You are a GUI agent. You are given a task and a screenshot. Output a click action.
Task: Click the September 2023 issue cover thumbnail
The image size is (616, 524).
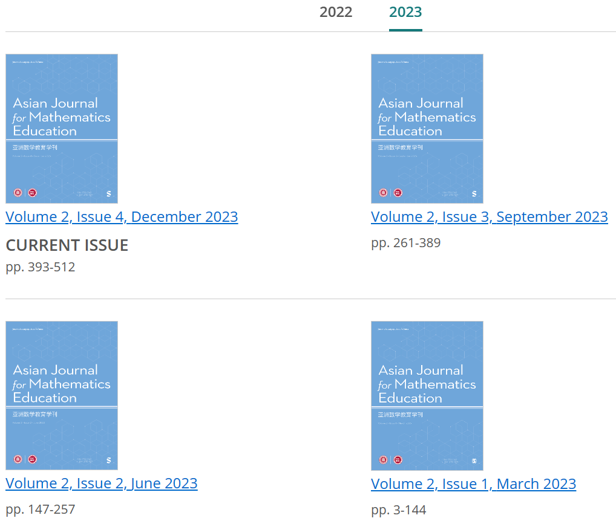point(427,129)
